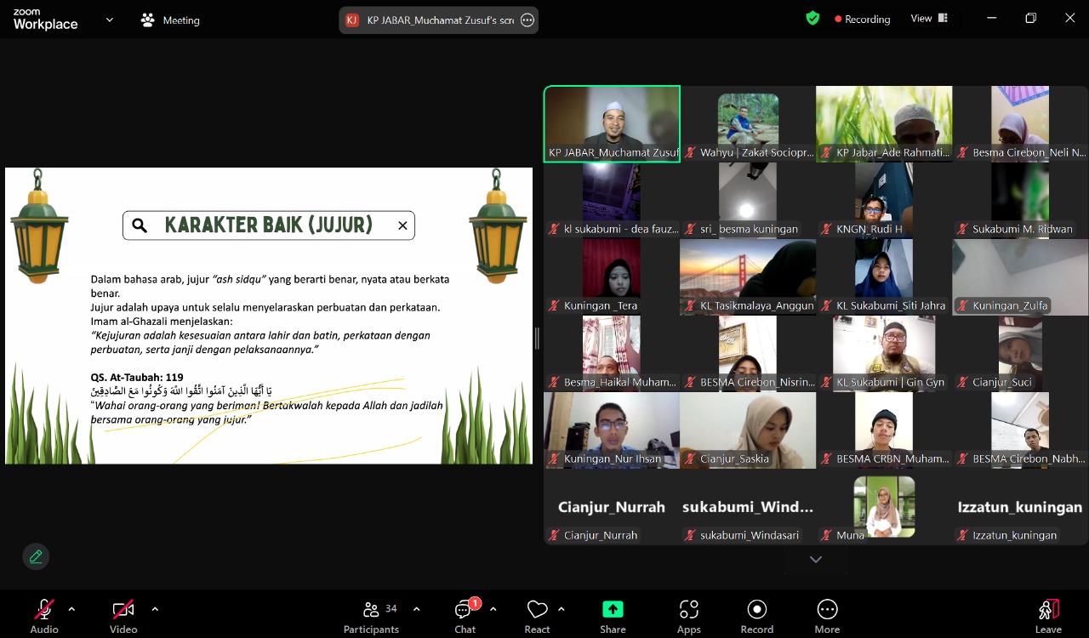Turn on camera with Video button
Screen dimensions: 1089x638
point(123,616)
